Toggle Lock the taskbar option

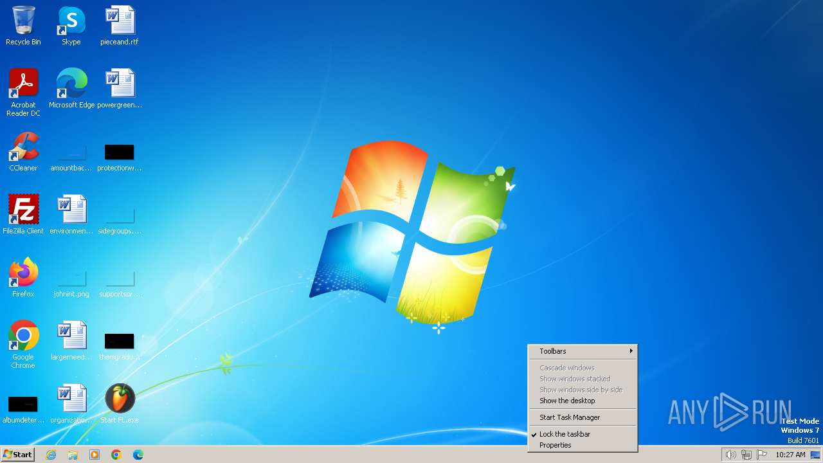coord(583,434)
